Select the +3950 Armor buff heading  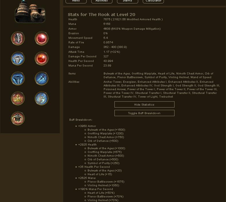click(87, 126)
